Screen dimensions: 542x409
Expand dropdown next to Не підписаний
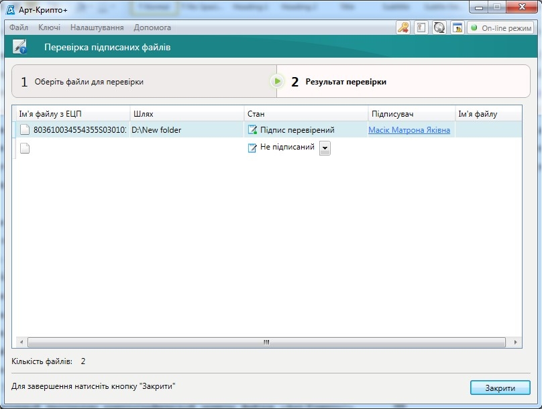[325, 148]
